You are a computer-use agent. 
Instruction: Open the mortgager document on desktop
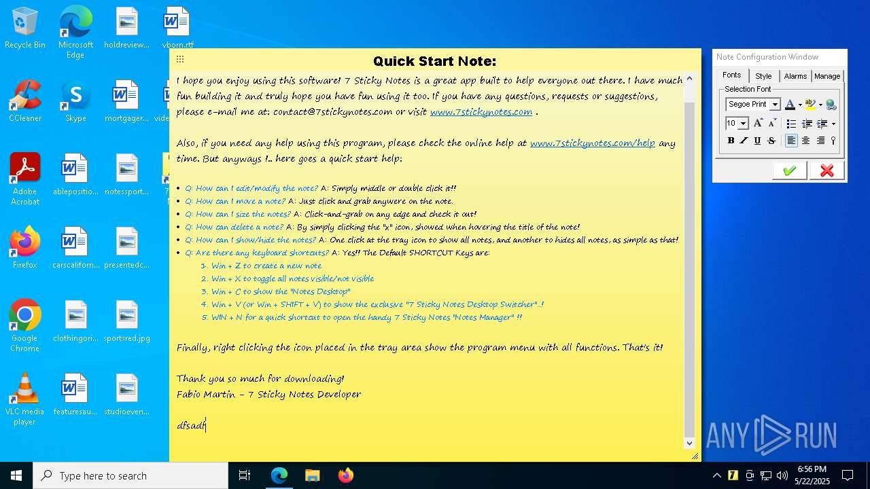[127, 101]
